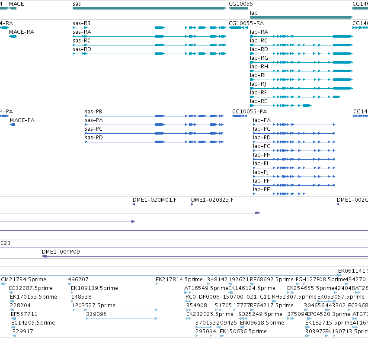Click transcript sas-RD
The image size is (368, 338).
pyautogui.click(x=149, y=54)
